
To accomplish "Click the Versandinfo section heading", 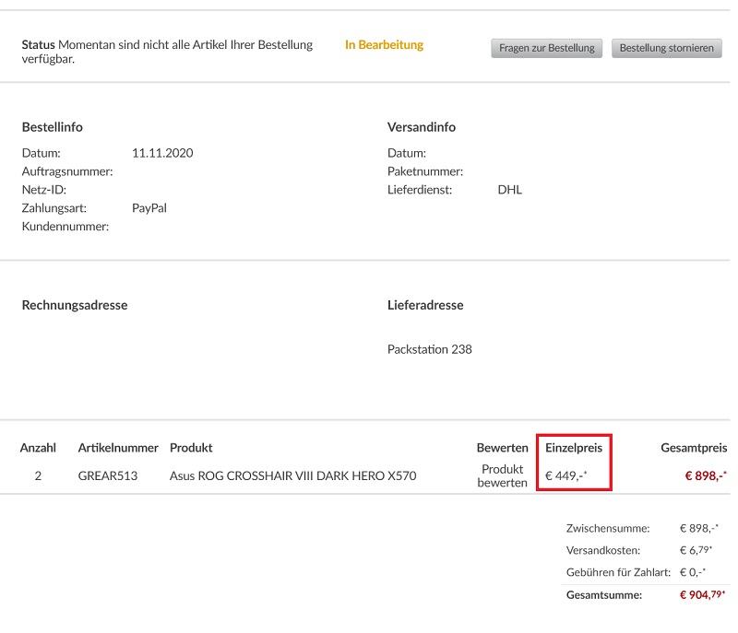I will [x=421, y=127].
